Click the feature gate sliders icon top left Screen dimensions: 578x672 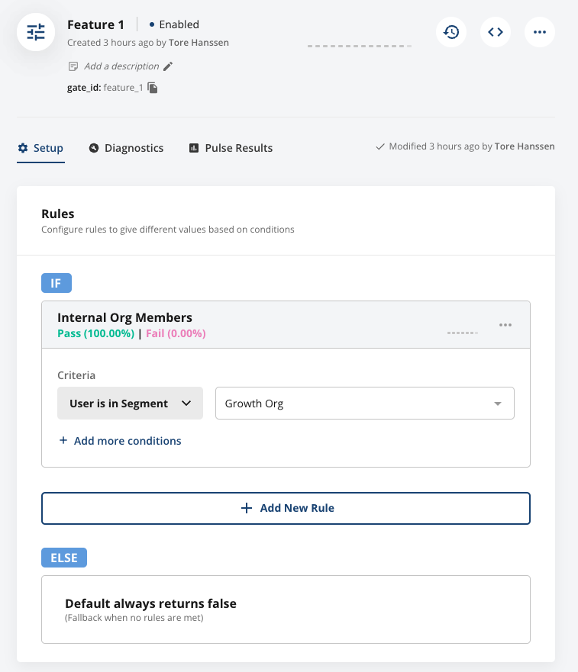coord(35,32)
